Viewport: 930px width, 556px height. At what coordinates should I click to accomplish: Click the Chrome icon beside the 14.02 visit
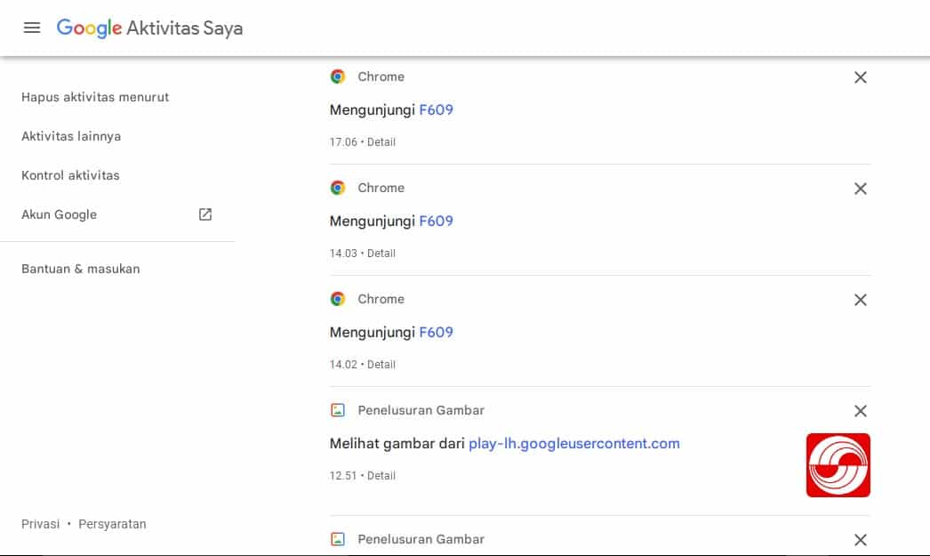(338, 299)
